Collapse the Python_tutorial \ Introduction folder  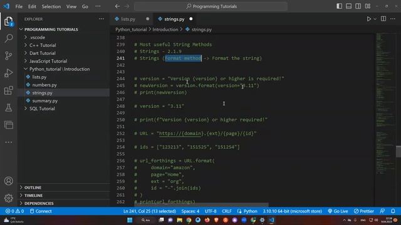click(63, 69)
